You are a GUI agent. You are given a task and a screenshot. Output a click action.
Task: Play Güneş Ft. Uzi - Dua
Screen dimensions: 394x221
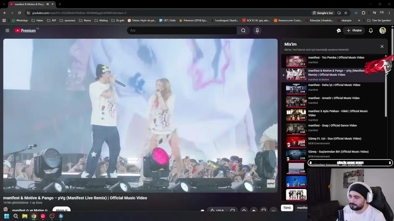[332, 142]
